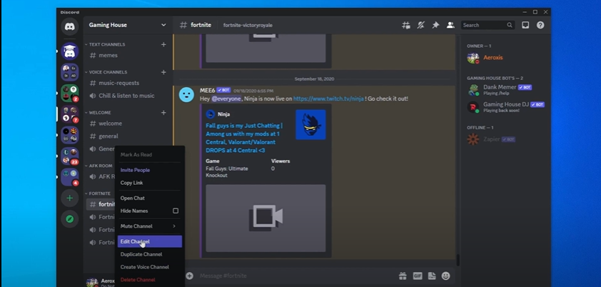The width and height of the screenshot is (601, 287).
Task: Choose Create Voice Channel in context menu
Action: [x=149, y=267]
